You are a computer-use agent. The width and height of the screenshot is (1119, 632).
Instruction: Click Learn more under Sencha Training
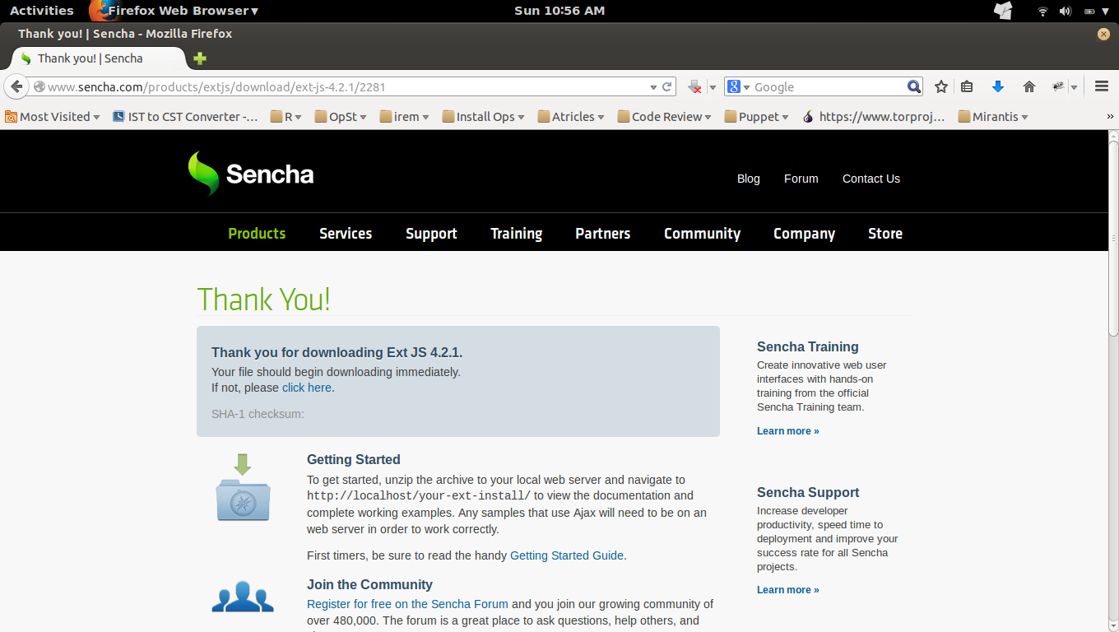click(788, 431)
